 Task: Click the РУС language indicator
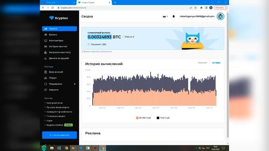[x=208, y=148]
